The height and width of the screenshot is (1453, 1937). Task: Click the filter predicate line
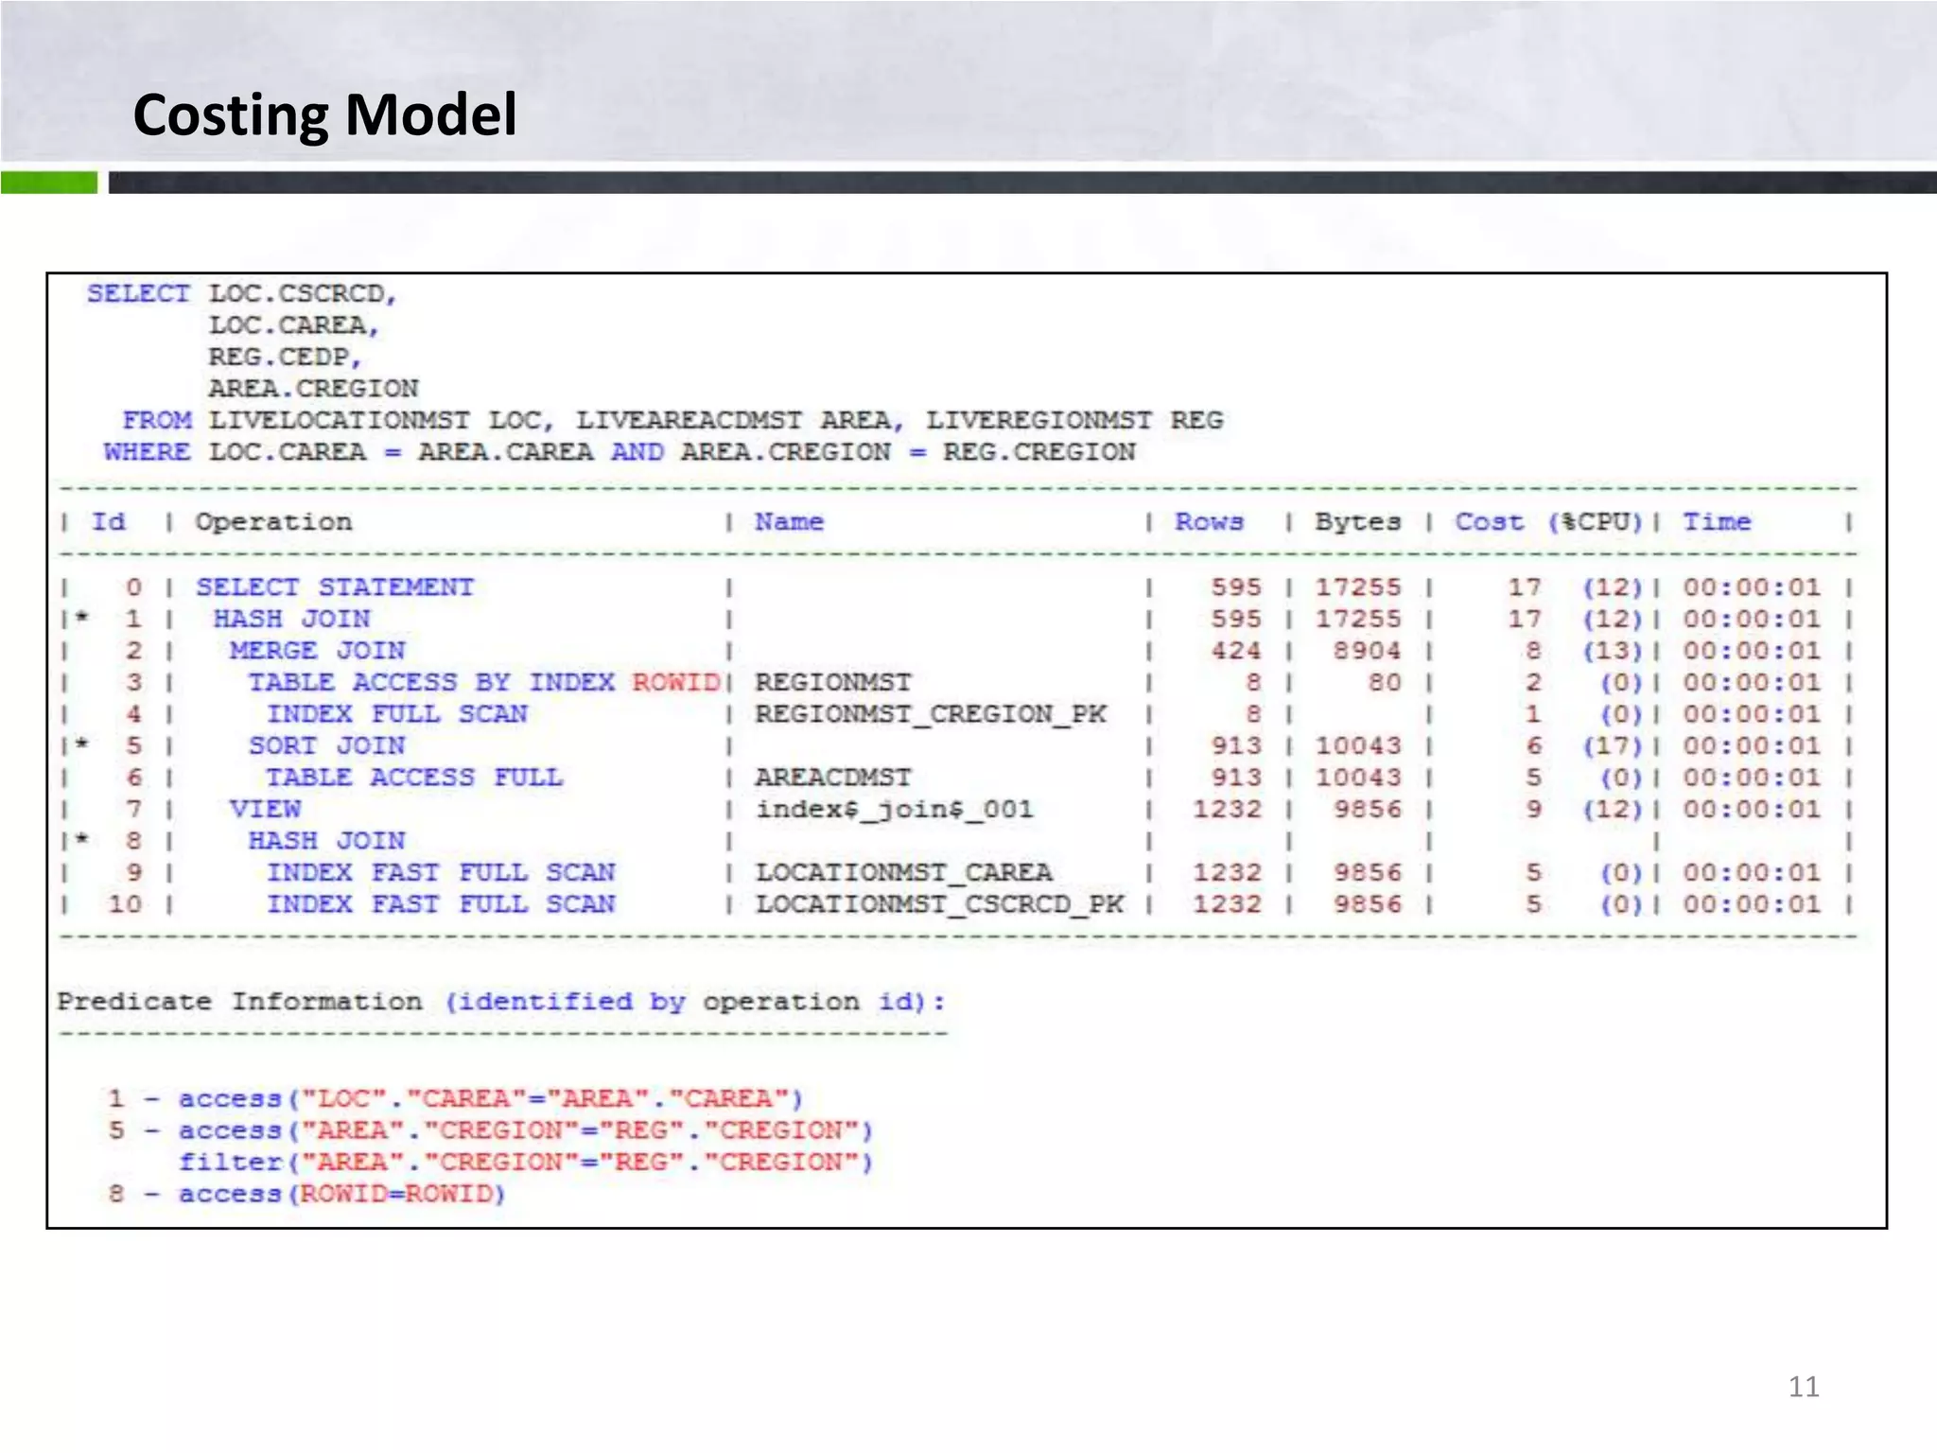525,1163
